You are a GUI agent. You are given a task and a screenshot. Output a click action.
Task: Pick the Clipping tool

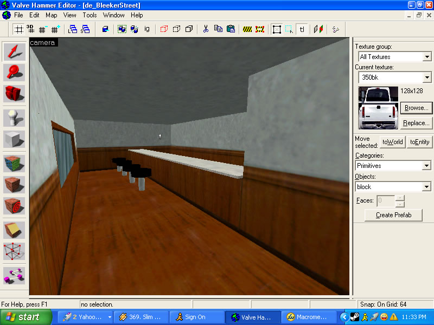[x=14, y=229]
